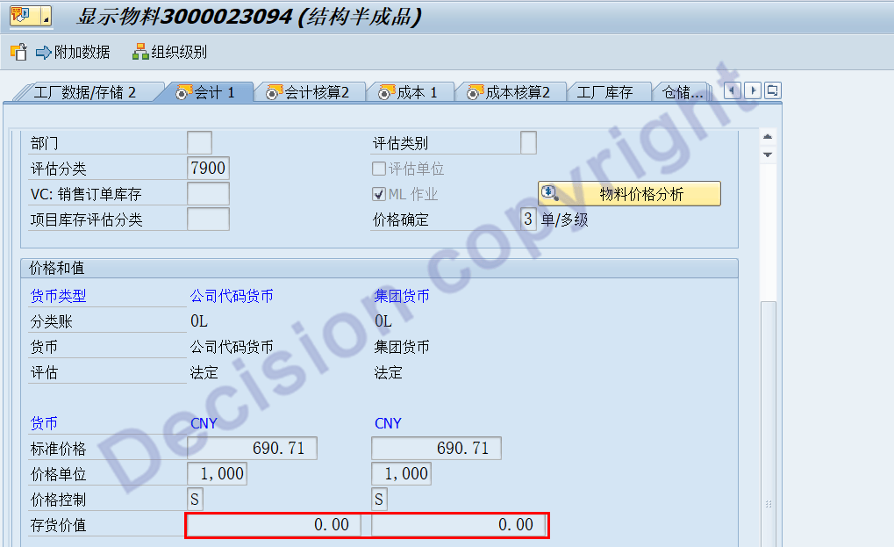Screen dimensions: 894x547
Task: Open the 成本 1 tab
Action: (x=409, y=92)
